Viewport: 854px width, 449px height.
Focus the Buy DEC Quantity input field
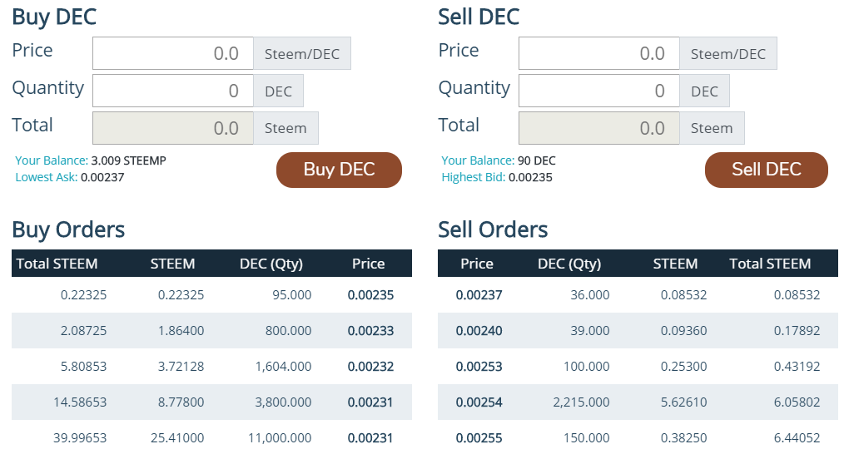coord(172,91)
